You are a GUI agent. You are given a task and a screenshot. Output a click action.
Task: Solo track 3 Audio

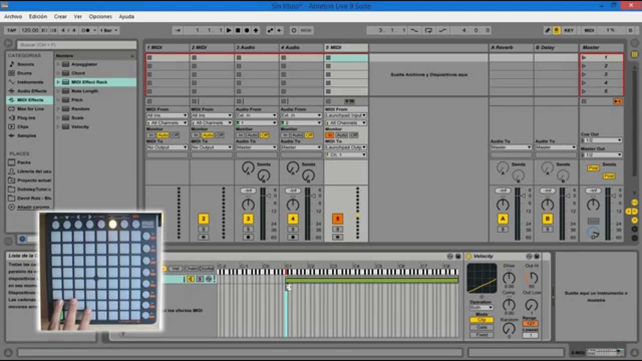[248, 229]
